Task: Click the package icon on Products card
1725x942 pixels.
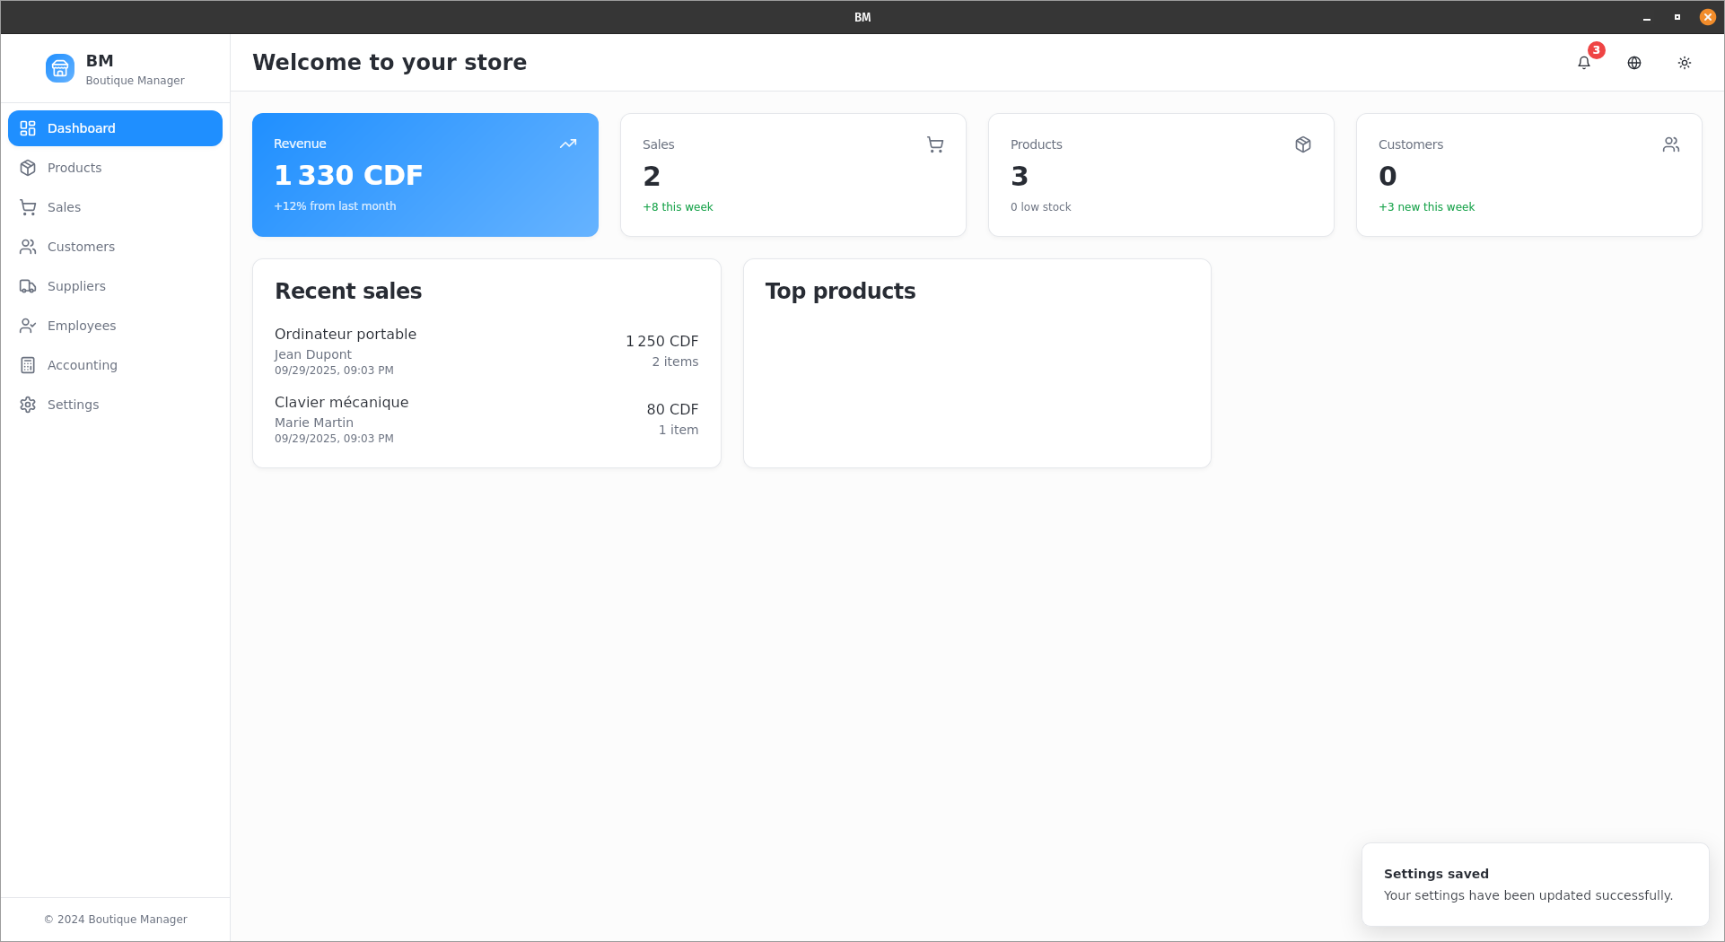Action: coord(1302,144)
